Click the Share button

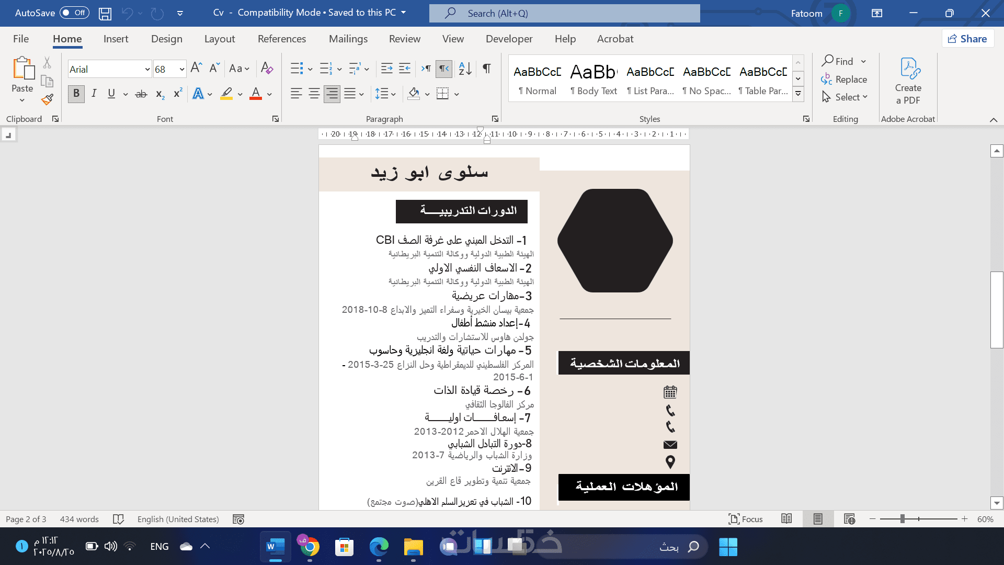[967, 39]
